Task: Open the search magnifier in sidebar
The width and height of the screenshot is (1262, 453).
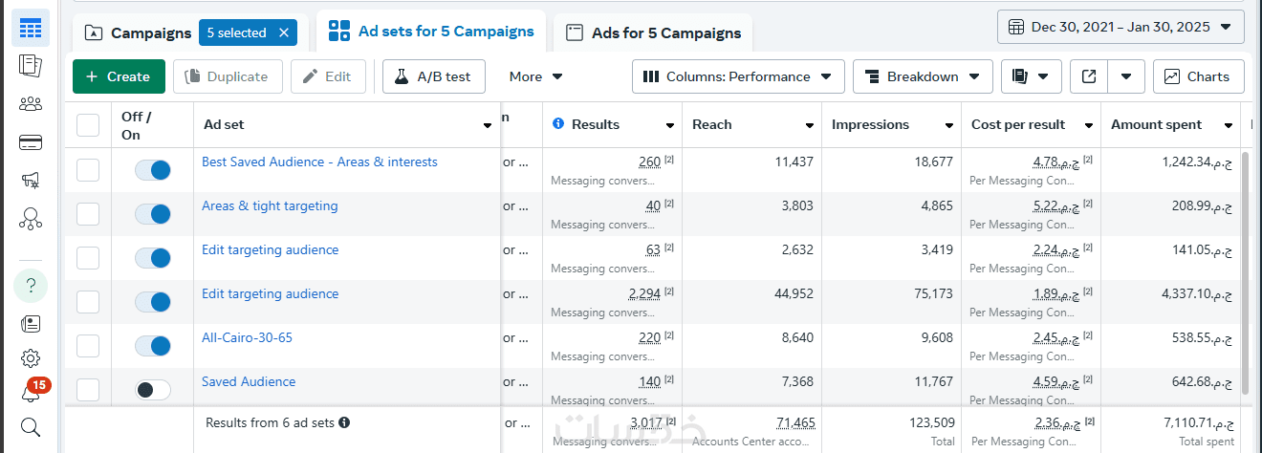Action: pyautogui.click(x=31, y=427)
